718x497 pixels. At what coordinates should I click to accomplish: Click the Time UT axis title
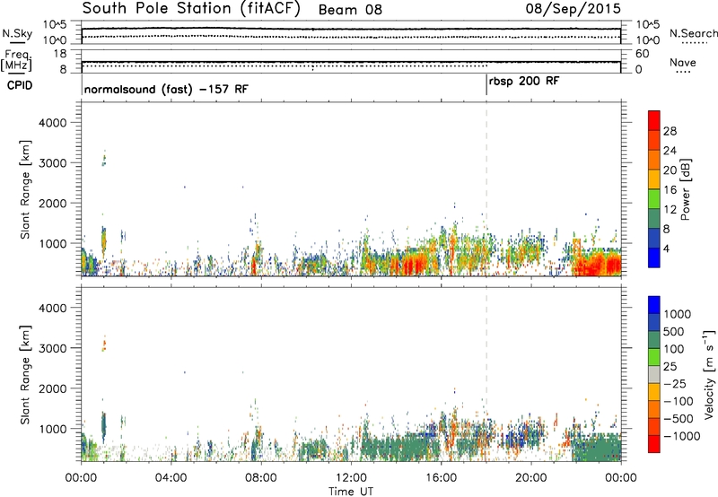click(x=351, y=492)
